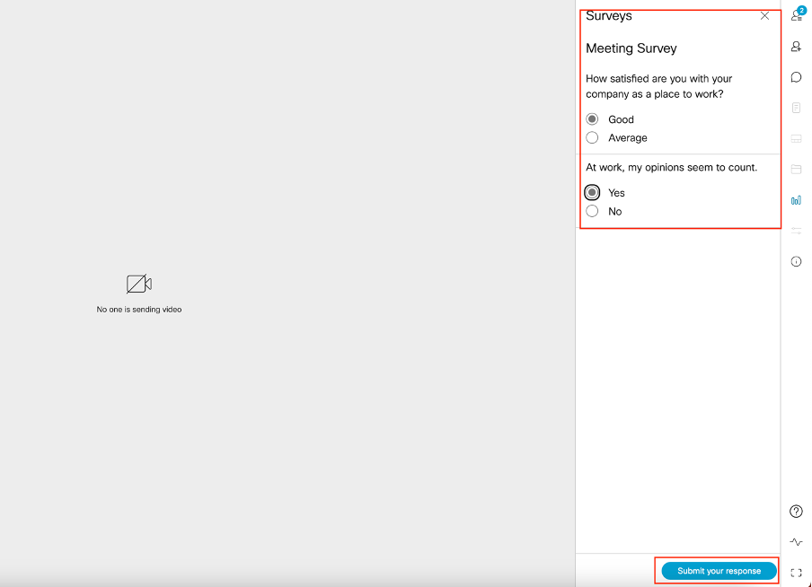
Task: Click the invite participant icon
Action: tap(797, 47)
